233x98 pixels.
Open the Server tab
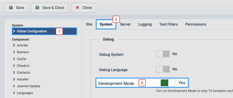125,24
